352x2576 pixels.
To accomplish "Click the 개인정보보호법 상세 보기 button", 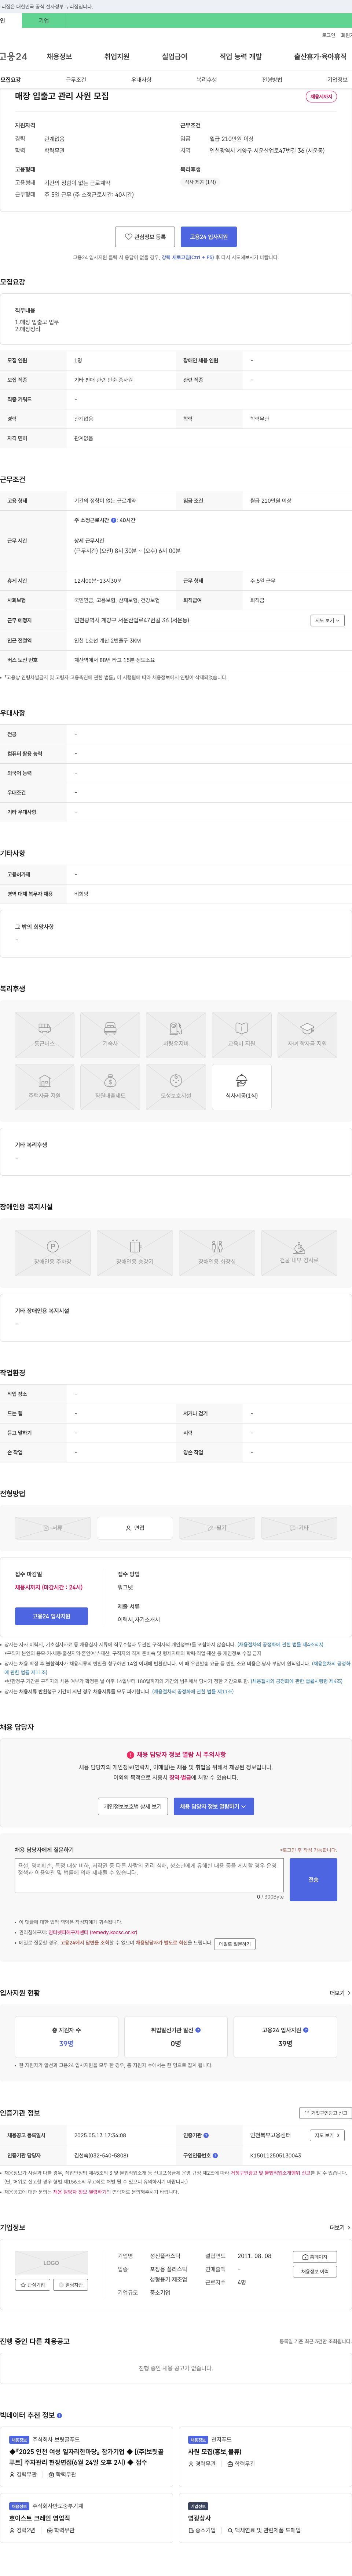I will click(x=133, y=1806).
